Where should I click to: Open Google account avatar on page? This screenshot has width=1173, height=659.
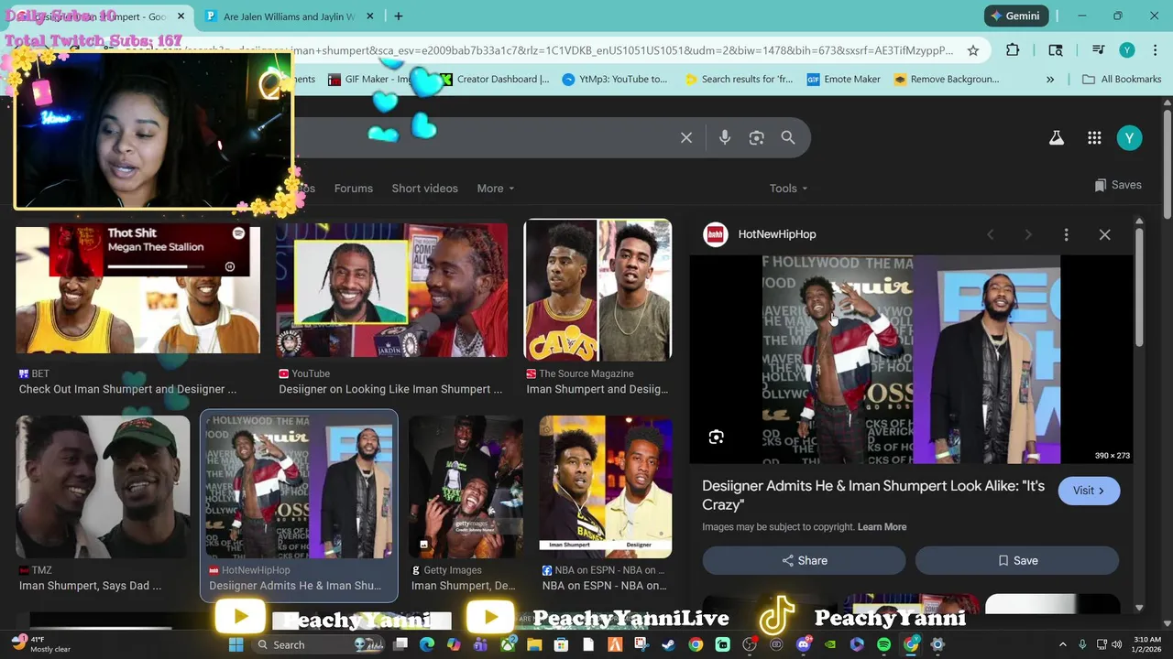coord(1129,137)
